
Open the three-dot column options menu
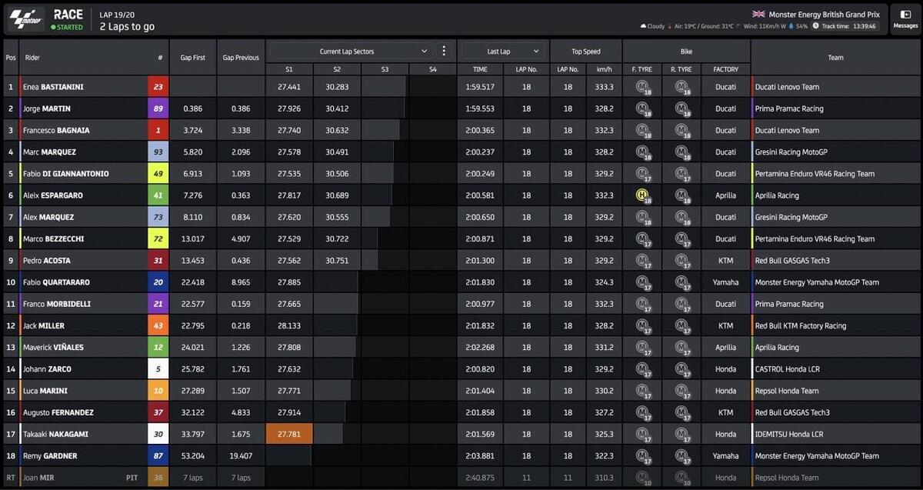(443, 52)
